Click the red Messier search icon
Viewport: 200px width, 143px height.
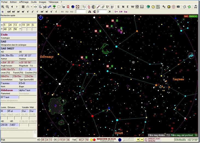68,7
